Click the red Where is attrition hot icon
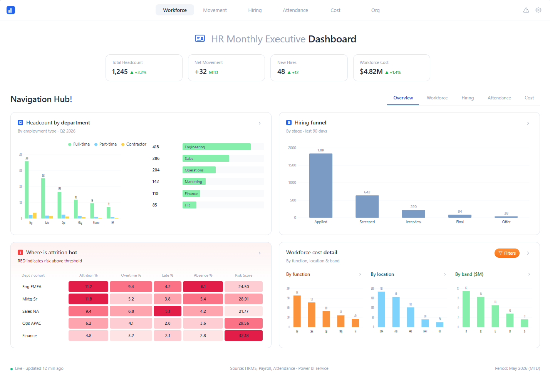Viewport: 550px width, 376px height. 20,252
